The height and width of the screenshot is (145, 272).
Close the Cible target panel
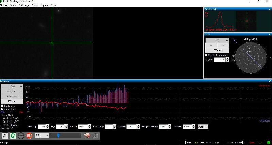pyautogui.click(x=270, y=35)
